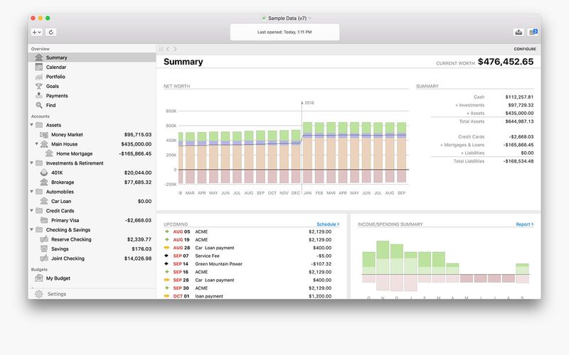This screenshot has width=569, height=355.
Task: Click the Credit Cards folder icon
Action: click(39, 210)
